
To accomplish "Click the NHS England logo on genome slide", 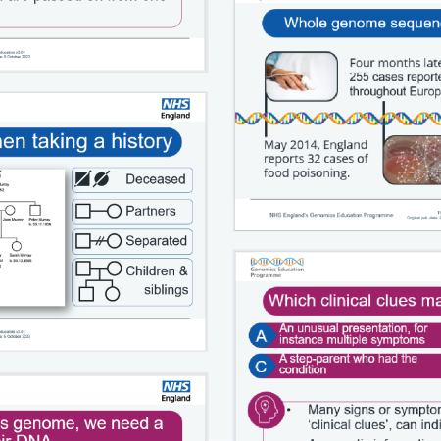I will 176,391.
